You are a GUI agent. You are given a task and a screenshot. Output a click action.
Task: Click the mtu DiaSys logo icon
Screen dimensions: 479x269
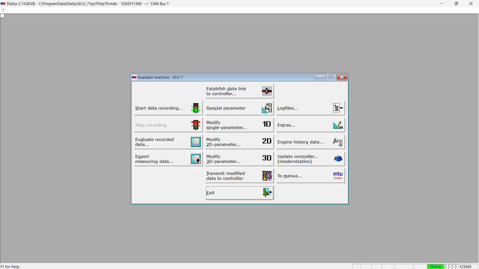coord(338,176)
